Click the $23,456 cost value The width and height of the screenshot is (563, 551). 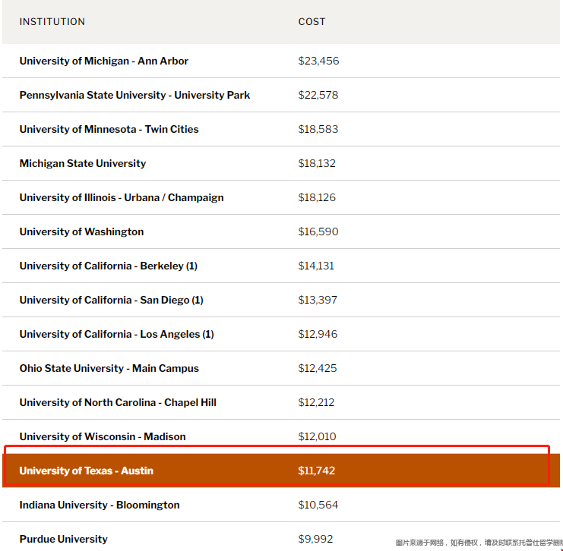(318, 61)
